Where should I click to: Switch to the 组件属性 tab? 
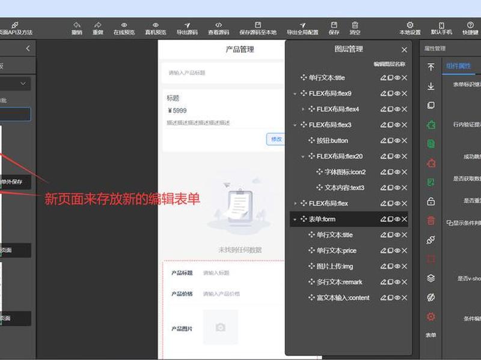(x=458, y=66)
